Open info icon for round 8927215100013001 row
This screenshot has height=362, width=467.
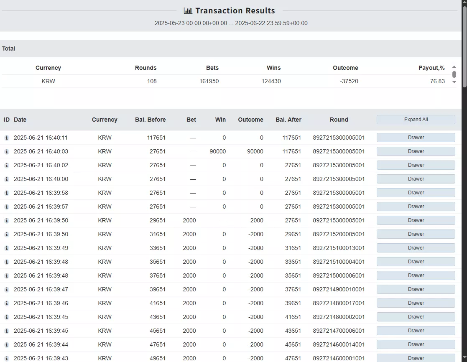[x=7, y=248]
